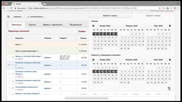Pick February 14 in Период calendar
This screenshot has height=102, width=182.
[128, 41]
